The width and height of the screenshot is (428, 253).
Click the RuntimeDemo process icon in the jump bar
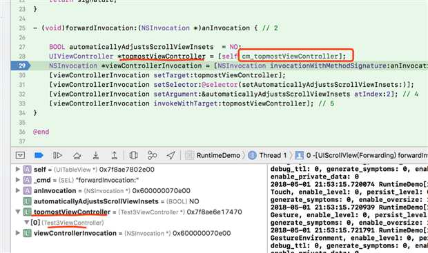click(x=189, y=155)
